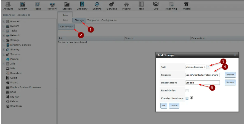Uncheck the Create directory checkbox
The image size is (244, 124).
(x=187, y=98)
